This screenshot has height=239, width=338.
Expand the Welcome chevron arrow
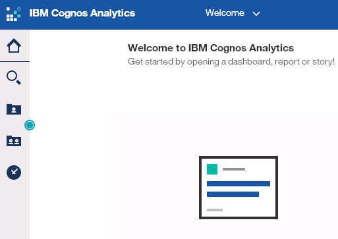(x=256, y=14)
